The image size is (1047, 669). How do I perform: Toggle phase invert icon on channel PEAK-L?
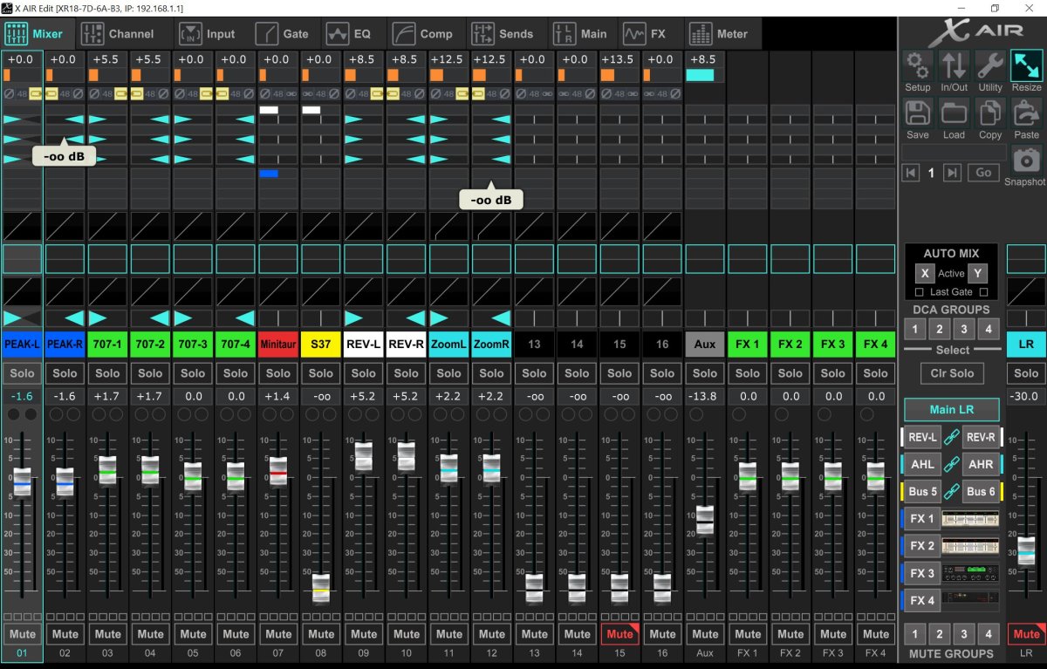tap(9, 92)
